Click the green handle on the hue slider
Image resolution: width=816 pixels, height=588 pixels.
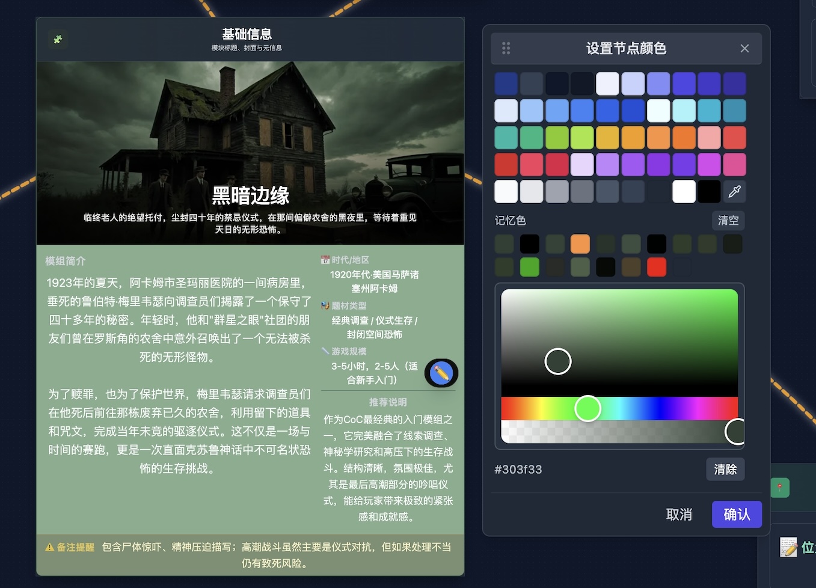[587, 409]
